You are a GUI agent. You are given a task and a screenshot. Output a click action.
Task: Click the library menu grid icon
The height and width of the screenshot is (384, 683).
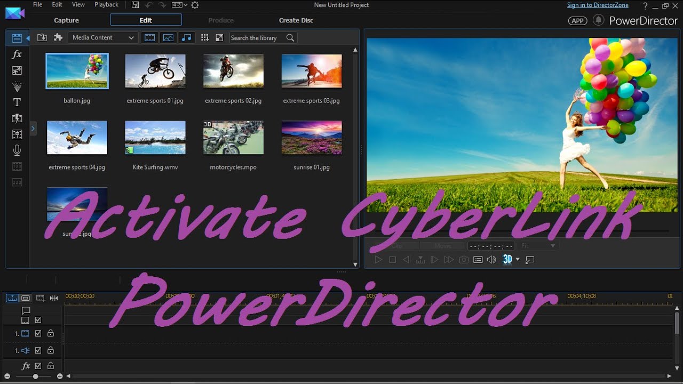[204, 38]
